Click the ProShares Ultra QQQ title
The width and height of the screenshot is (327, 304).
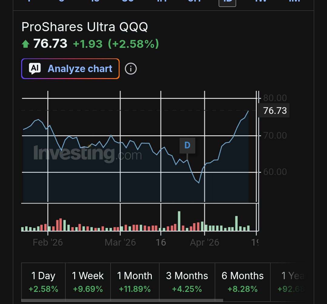click(x=85, y=27)
